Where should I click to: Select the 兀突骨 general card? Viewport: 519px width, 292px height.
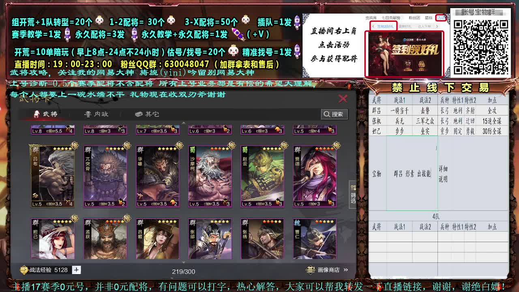(x=105, y=176)
